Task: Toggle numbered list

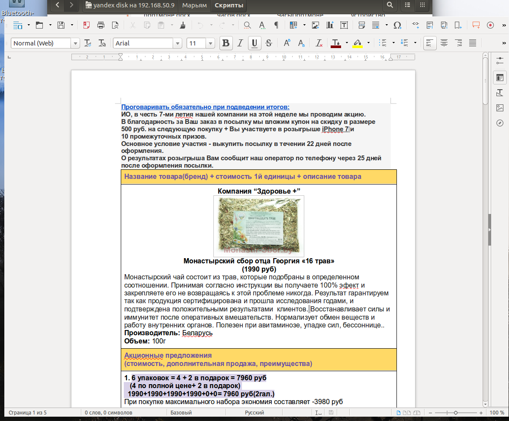Action: pos(404,43)
